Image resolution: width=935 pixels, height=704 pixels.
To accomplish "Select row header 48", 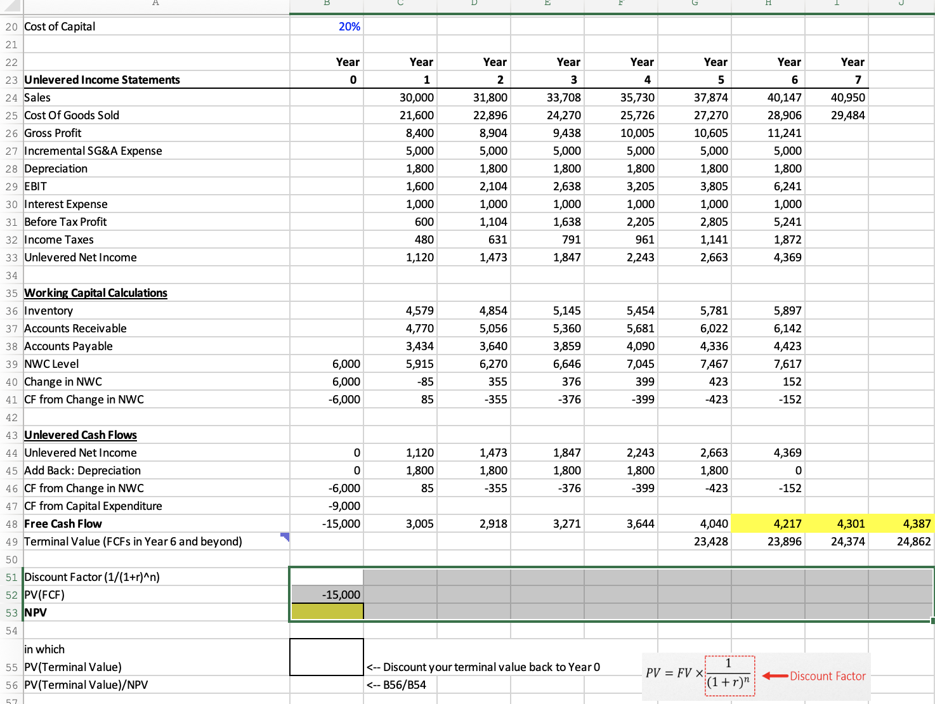I will pos(11,524).
